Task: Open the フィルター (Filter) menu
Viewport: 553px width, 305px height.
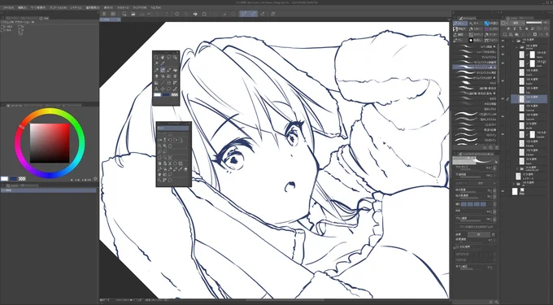Action: coord(123,7)
